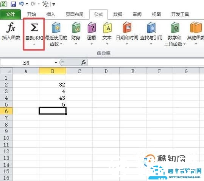Open the Name Box dropdown arrow
The height and width of the screenshot is (181, 204).
[x=56, y=63]
